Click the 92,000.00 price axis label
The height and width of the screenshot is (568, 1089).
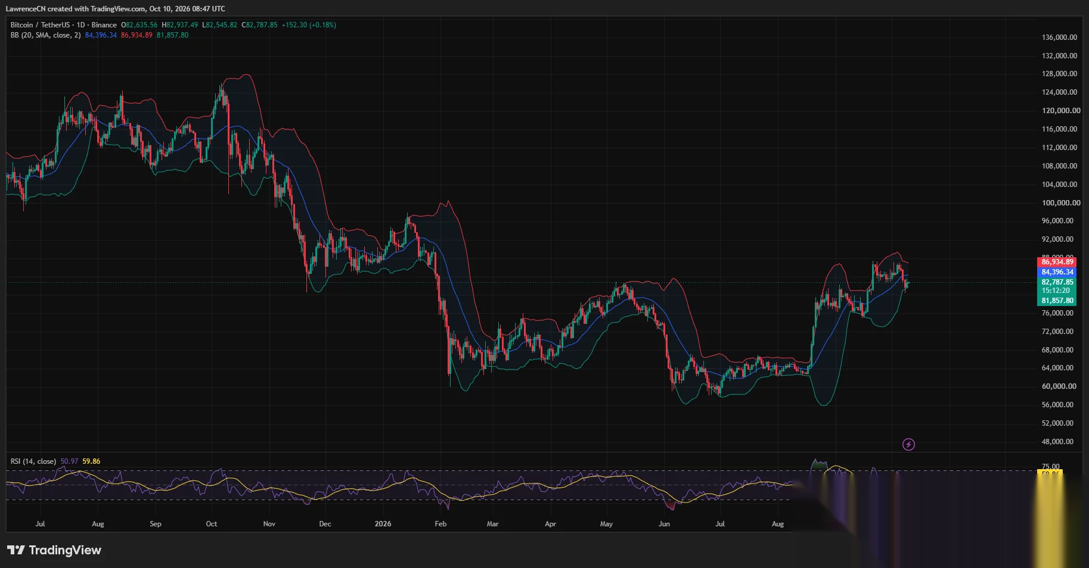1057,239
